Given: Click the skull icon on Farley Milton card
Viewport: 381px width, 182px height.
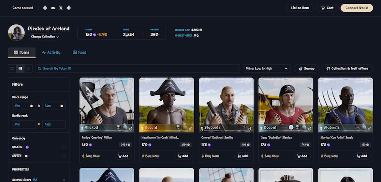Looking at the screenshot, I should (x=118, y=127).
